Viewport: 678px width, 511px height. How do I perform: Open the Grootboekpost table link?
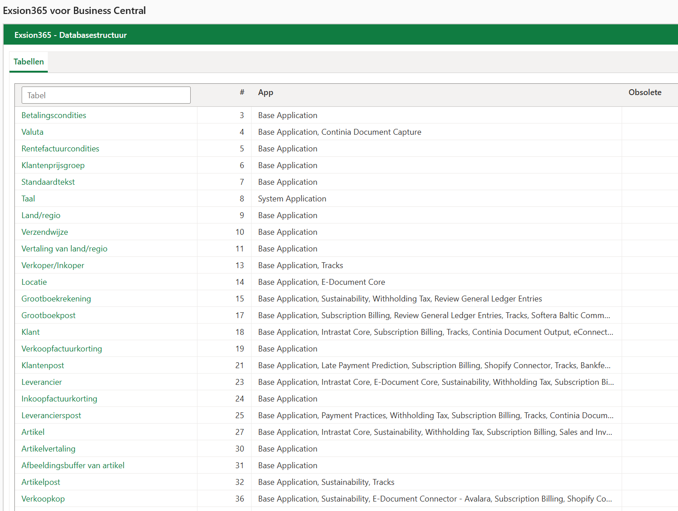[49, 315]
